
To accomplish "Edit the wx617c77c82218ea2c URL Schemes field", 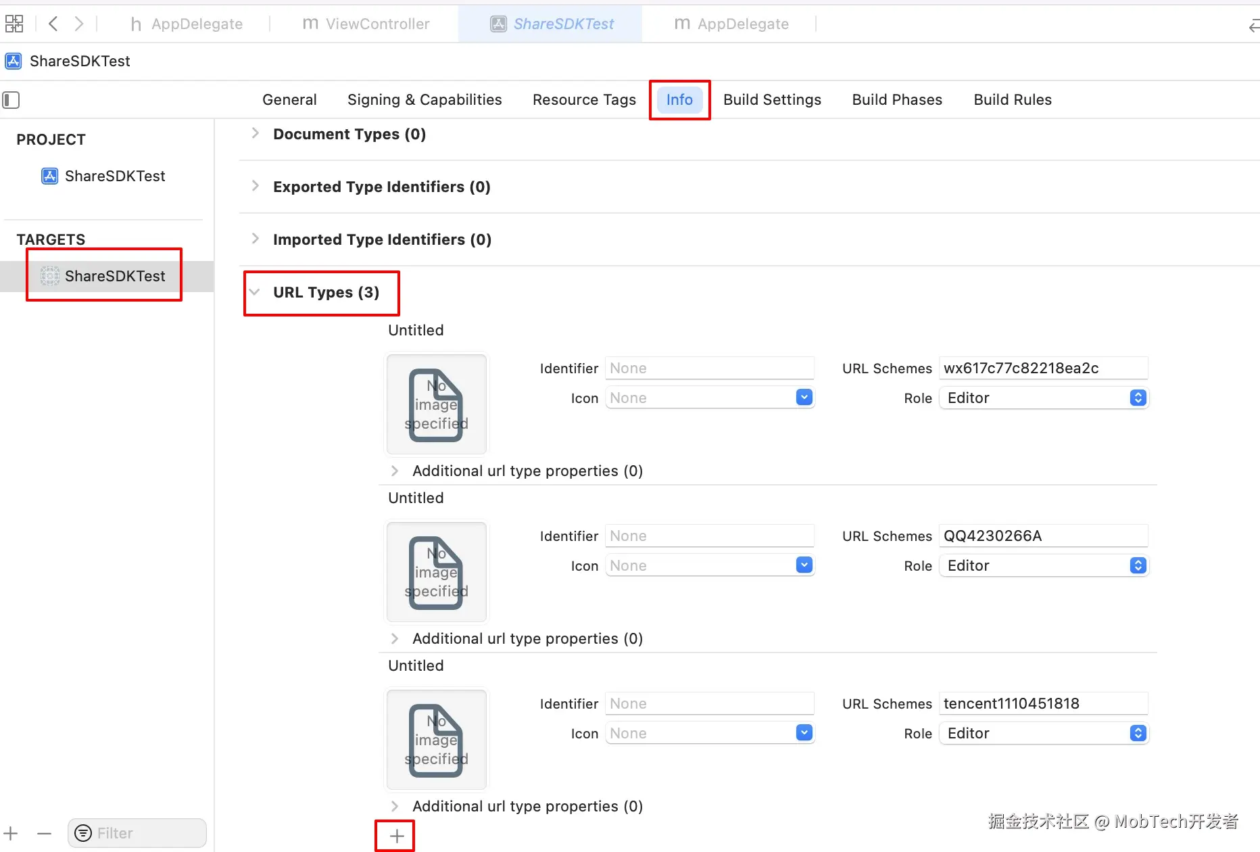I will pos(1044,368).
